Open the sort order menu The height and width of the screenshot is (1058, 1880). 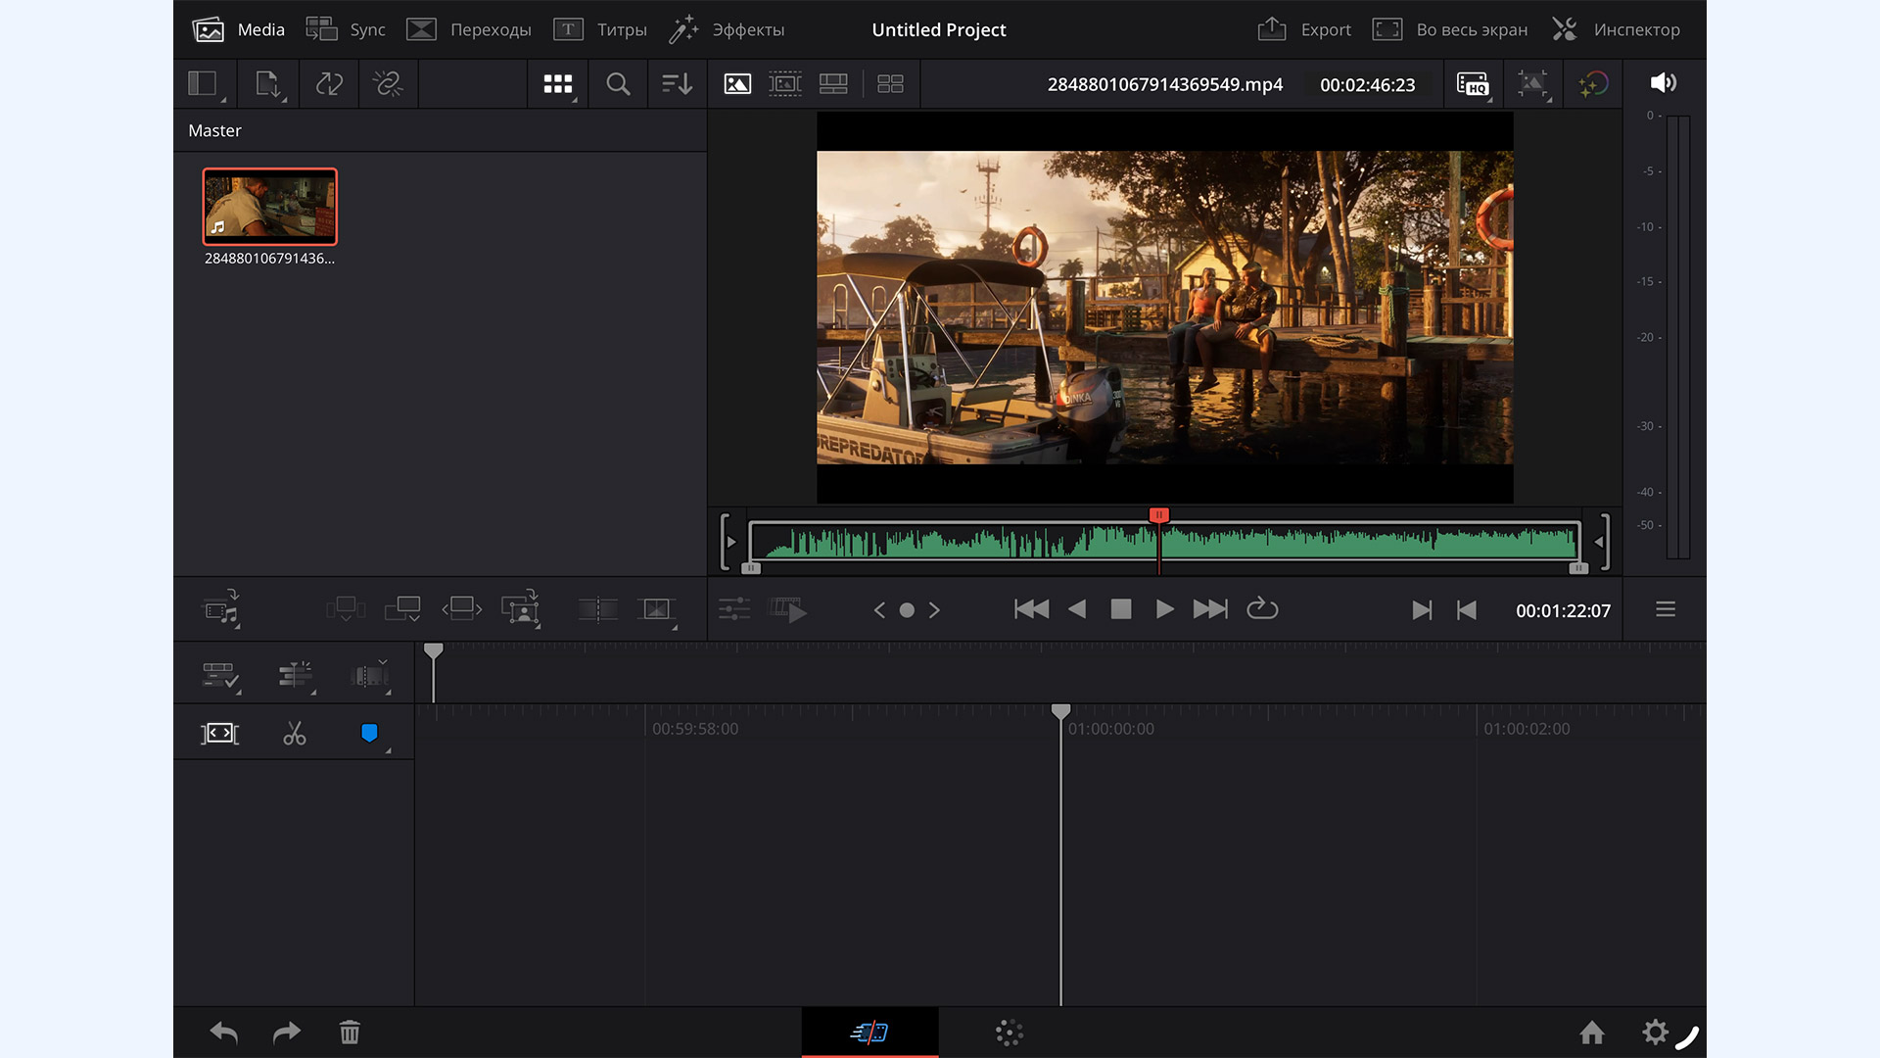point(677,84)
